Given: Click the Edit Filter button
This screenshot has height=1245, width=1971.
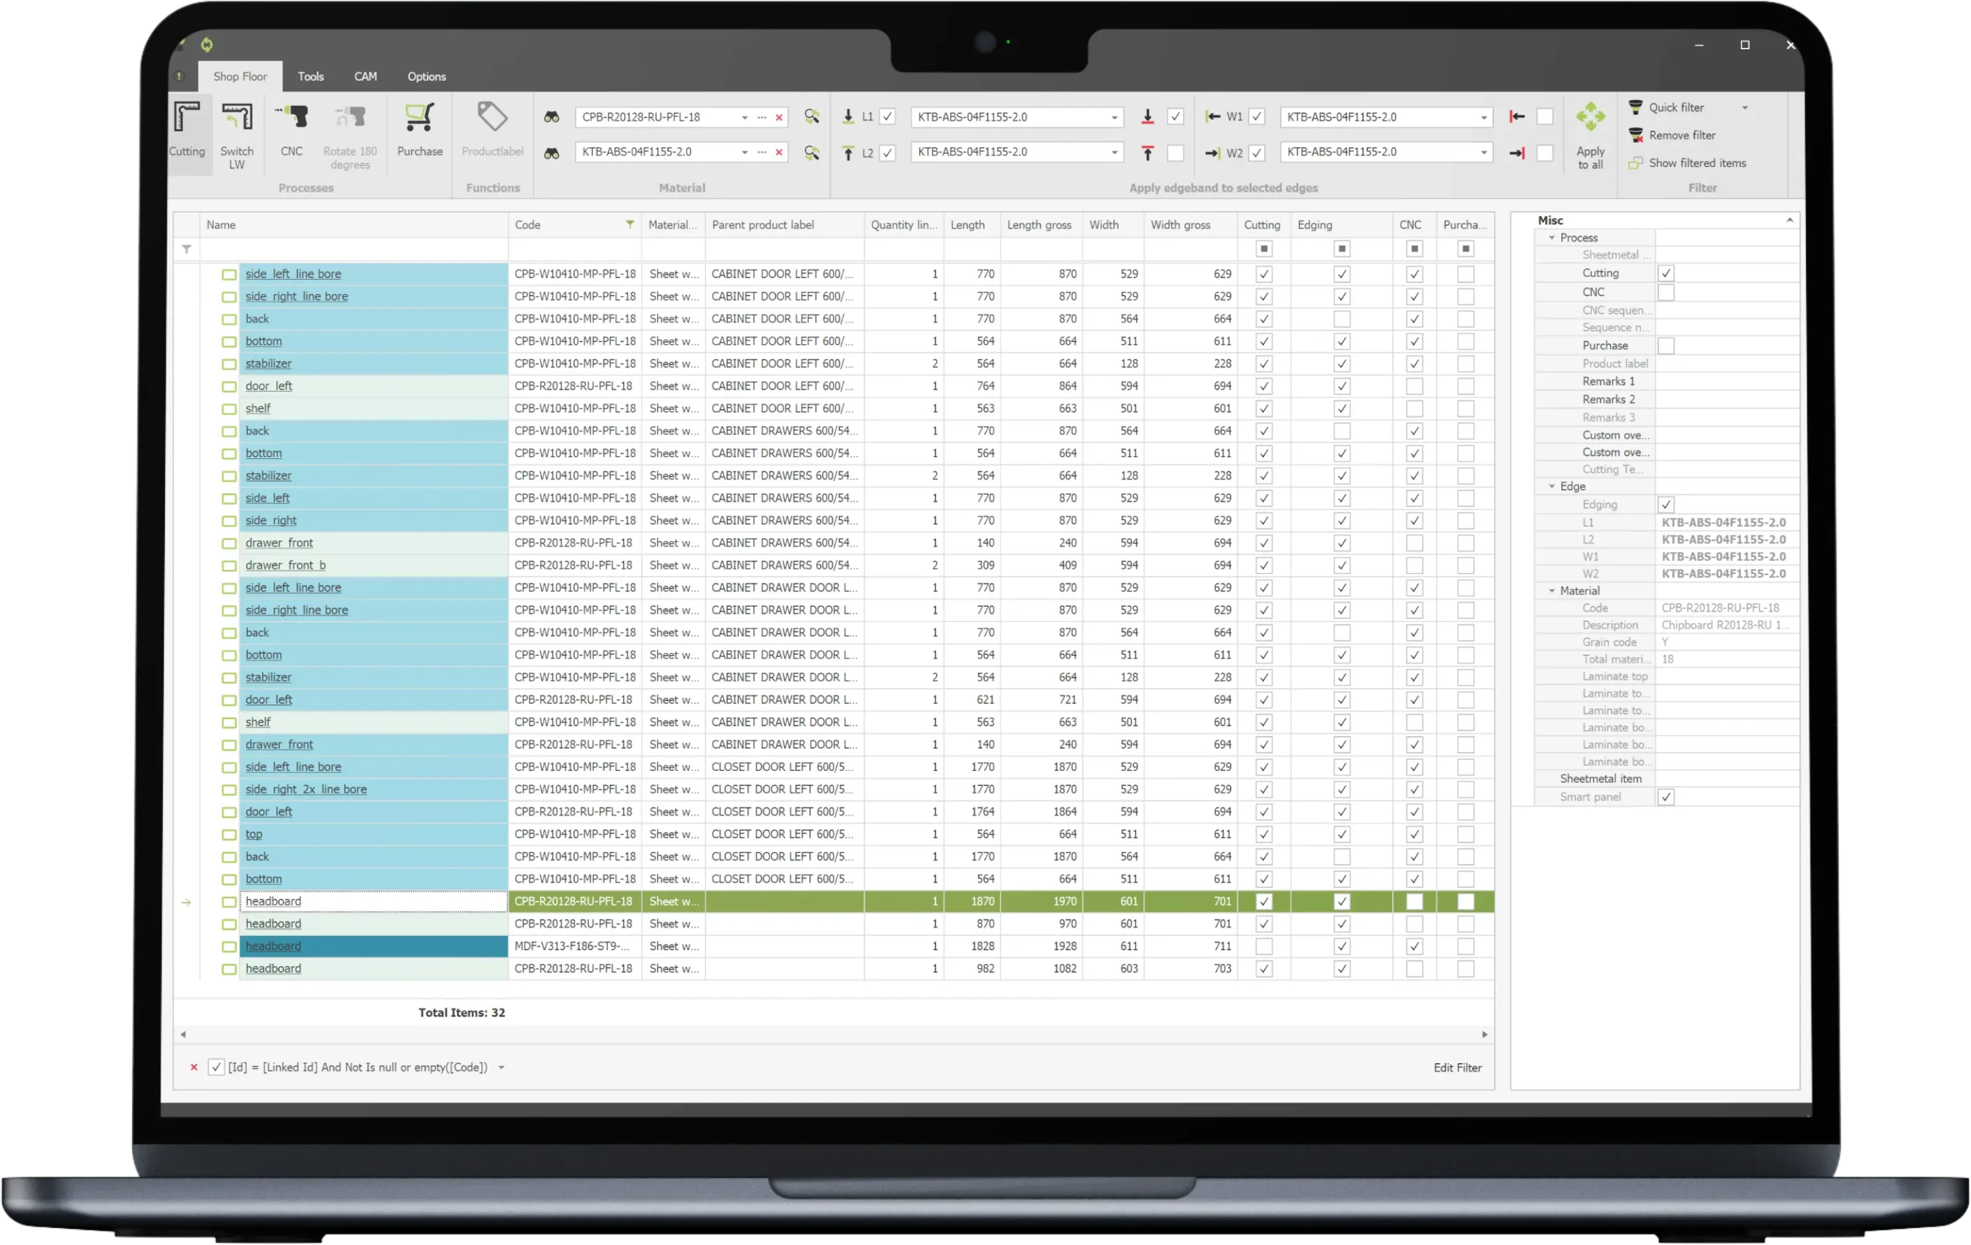Looking at the screenshot, I should (1457, 1068).
